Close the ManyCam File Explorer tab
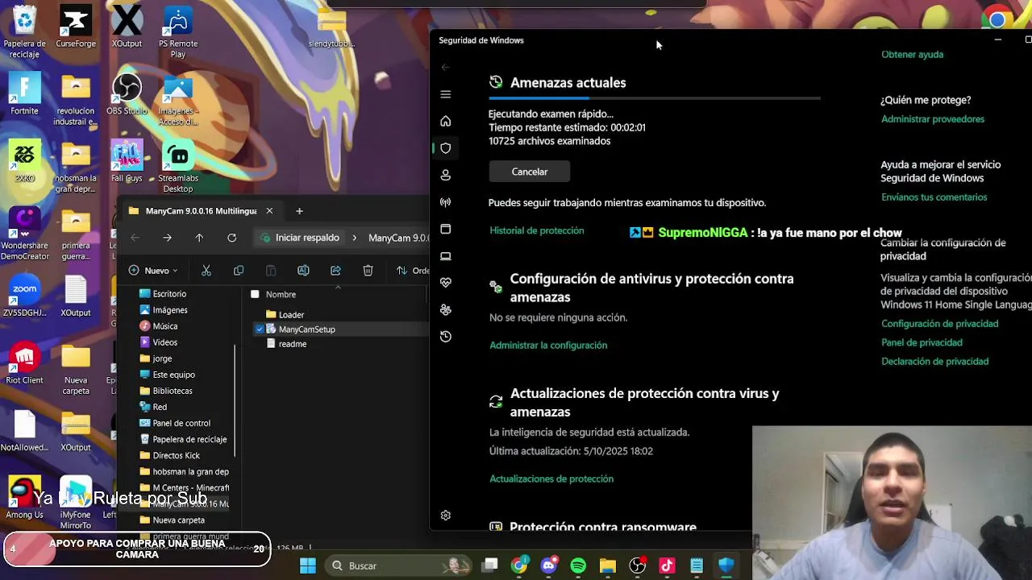 tap(269, 211)
